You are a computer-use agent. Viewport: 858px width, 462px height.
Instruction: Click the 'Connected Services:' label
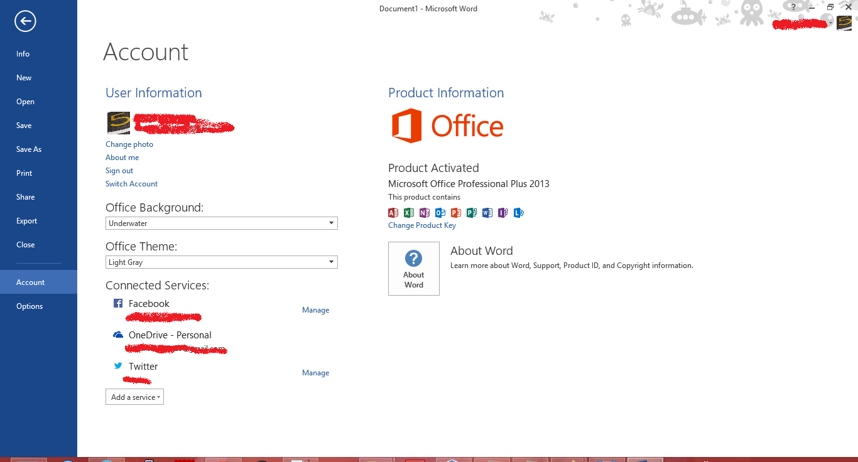pos(157,286)
